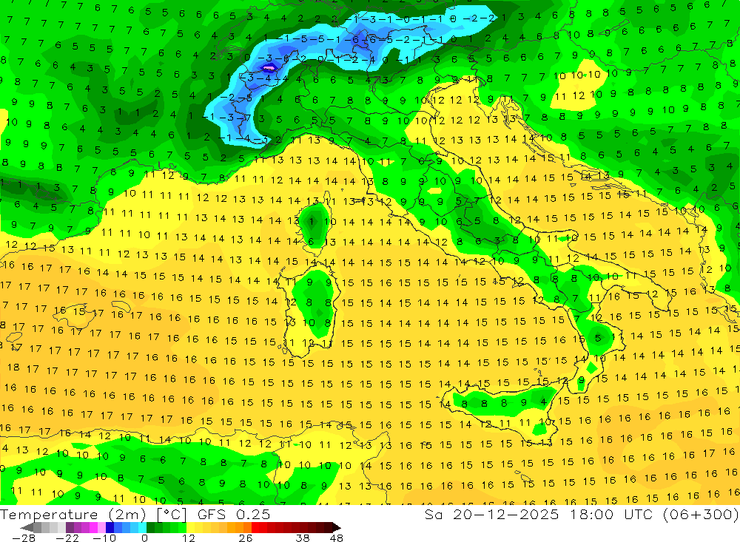Click the '38' legend label

303,538
